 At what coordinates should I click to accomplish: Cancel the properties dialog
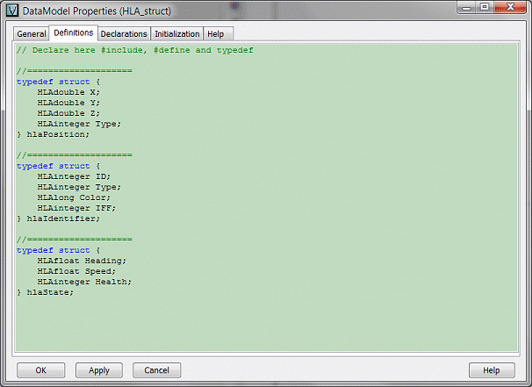pyautogui.click(x=157, y=370)
